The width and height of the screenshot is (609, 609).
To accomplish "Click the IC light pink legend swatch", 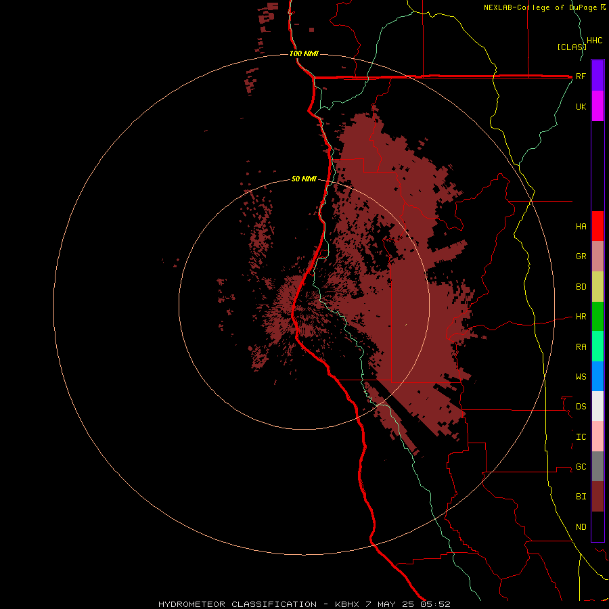I will (597, 436).
